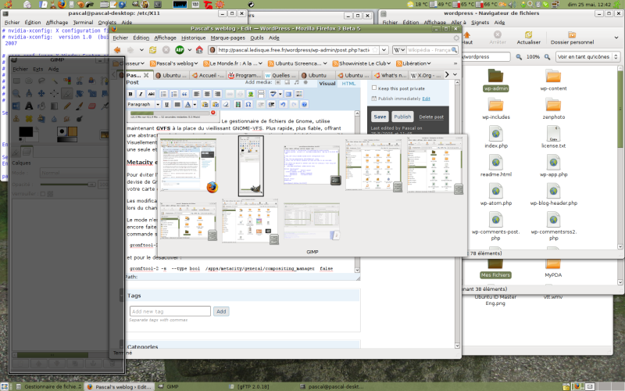Click the Wikipédia search box in Firefox
Screen dimensions: 625x391
(x=428, y=50)
